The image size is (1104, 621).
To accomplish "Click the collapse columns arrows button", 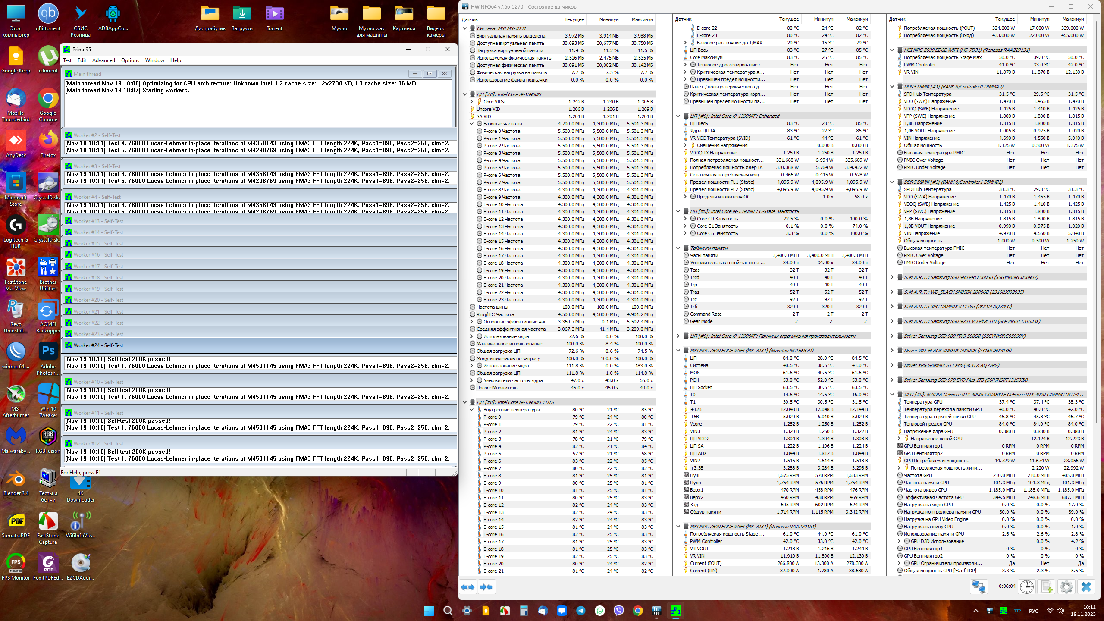I will pyautogui.click(x=486, y=587).
